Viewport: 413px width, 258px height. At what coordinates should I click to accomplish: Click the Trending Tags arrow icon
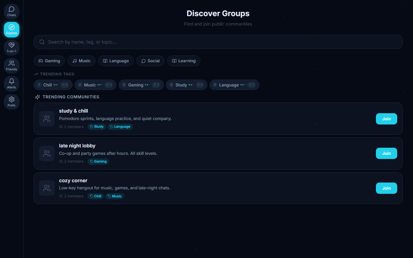coord(36,74)
